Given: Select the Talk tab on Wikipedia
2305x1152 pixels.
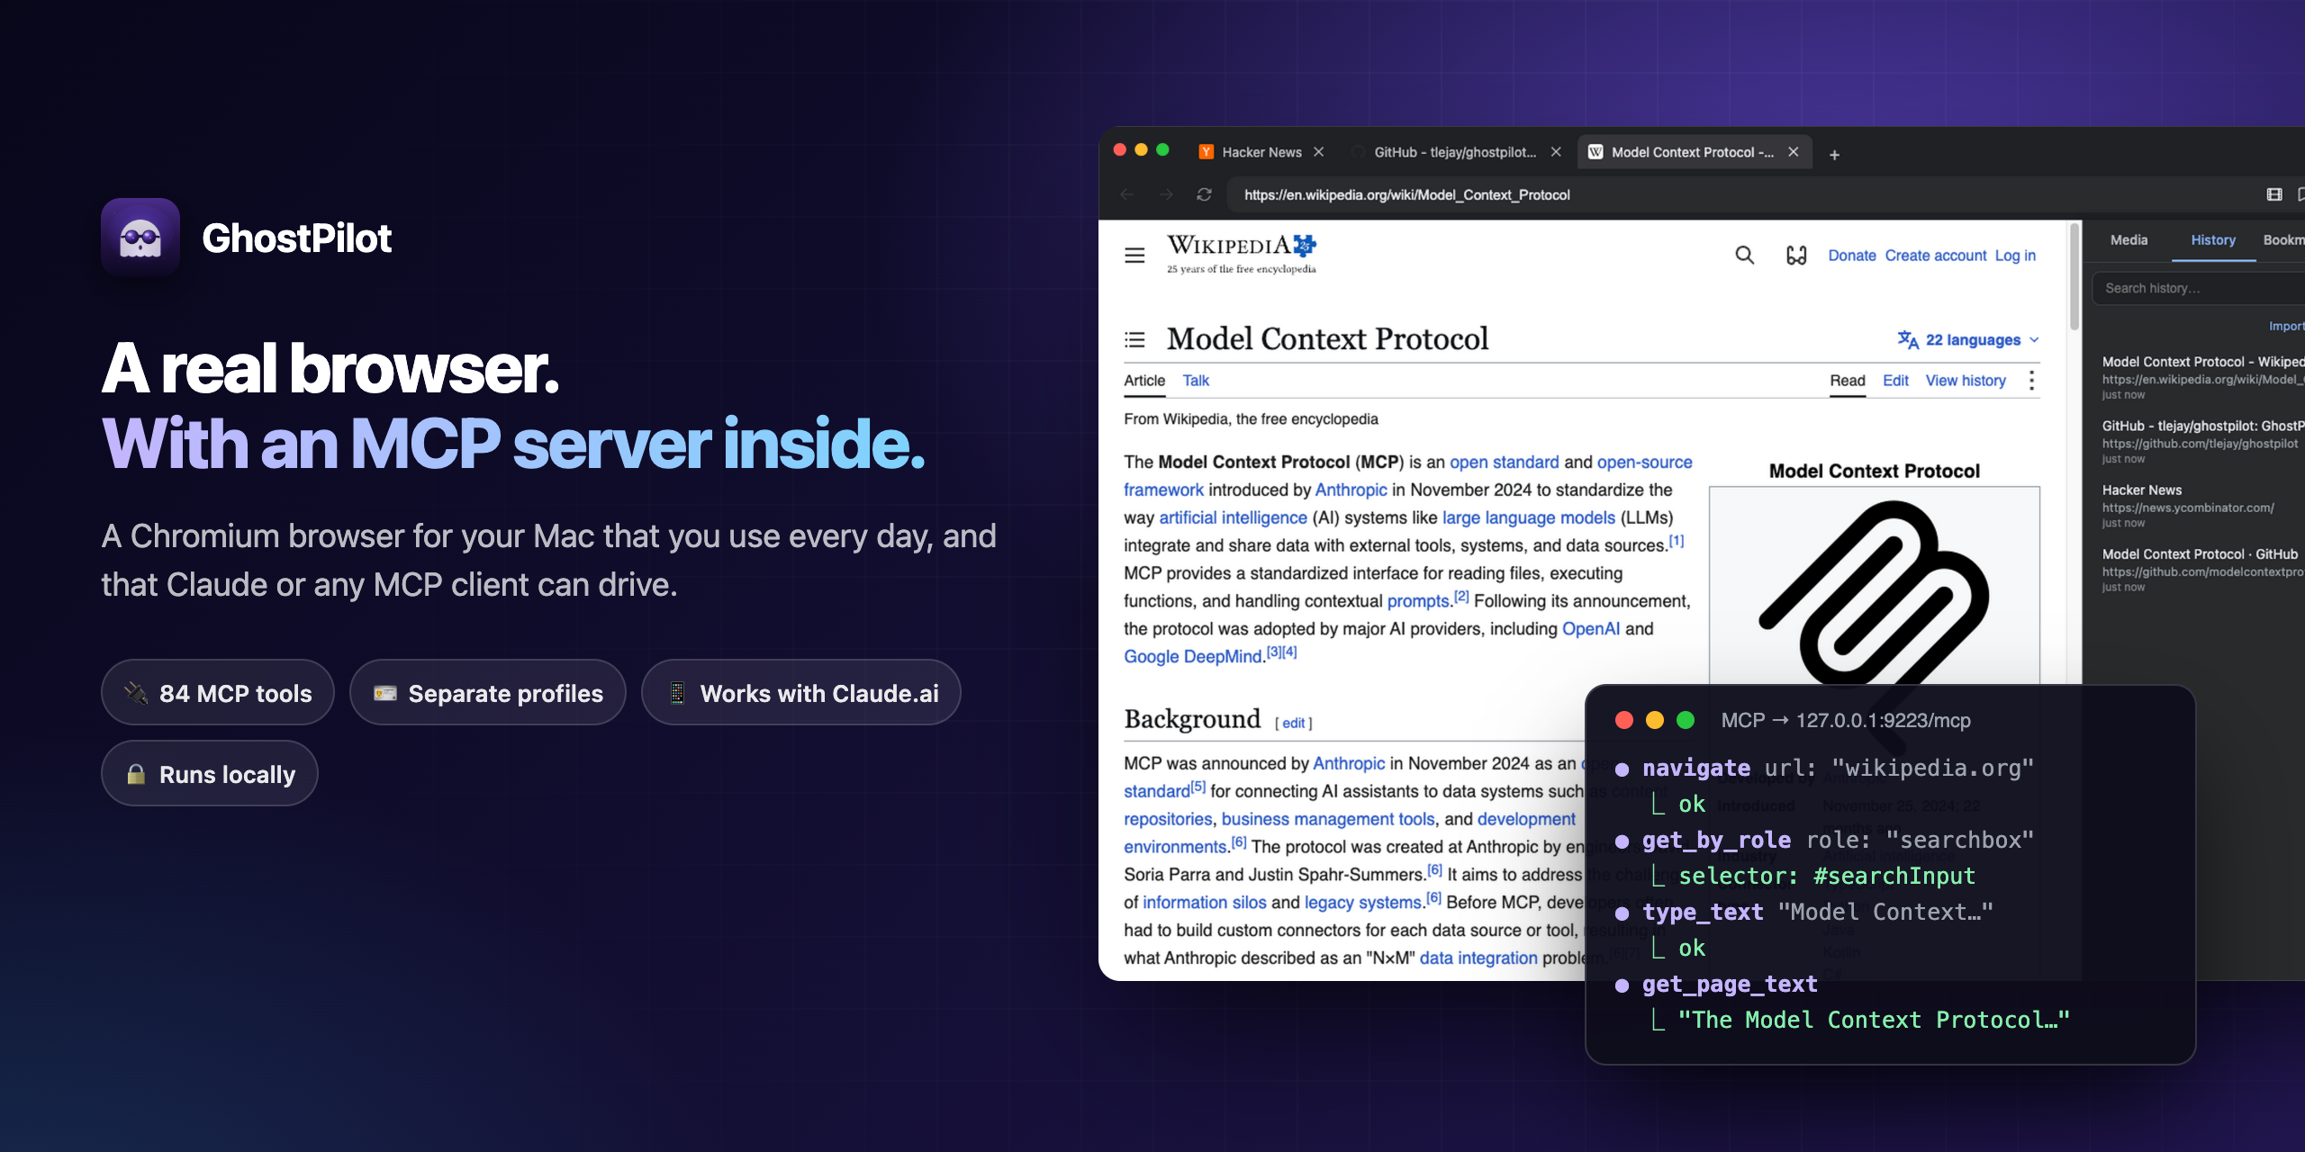Looking at the screenshot, I should pyautogui.click(x=1196, y=381).
